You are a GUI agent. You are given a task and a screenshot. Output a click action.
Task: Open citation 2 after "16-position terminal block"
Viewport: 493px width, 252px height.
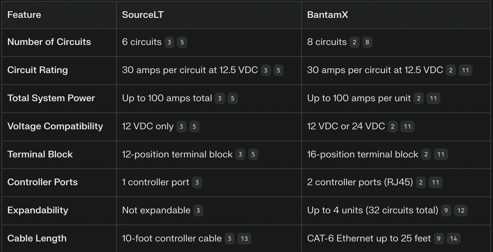pos(426,154)
